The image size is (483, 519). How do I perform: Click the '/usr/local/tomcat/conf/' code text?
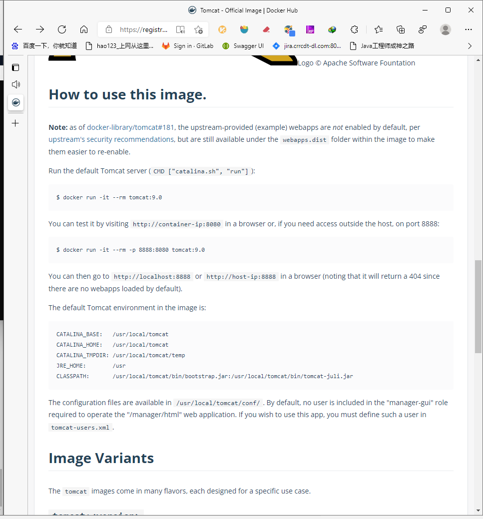click(218, 403)
